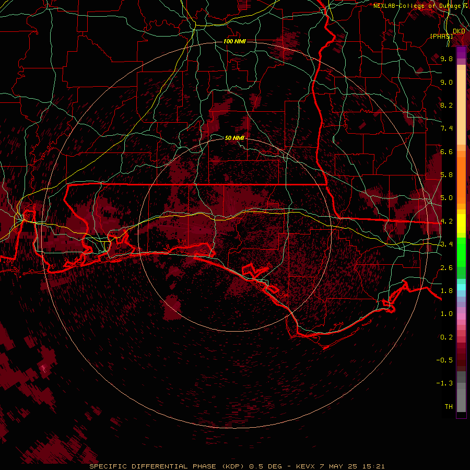The image size is (470, 470).
Task: Select the 8.2 scale label
Action: [x=446, y=105]
